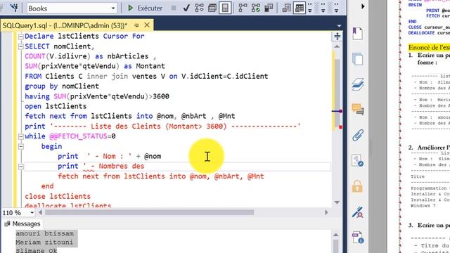
Task: Click the 'close lstClients' code line
Action: 58,197
